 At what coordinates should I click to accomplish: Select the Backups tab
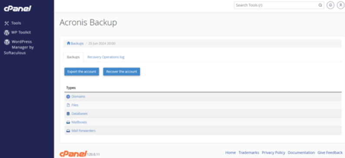coord(73,57)
